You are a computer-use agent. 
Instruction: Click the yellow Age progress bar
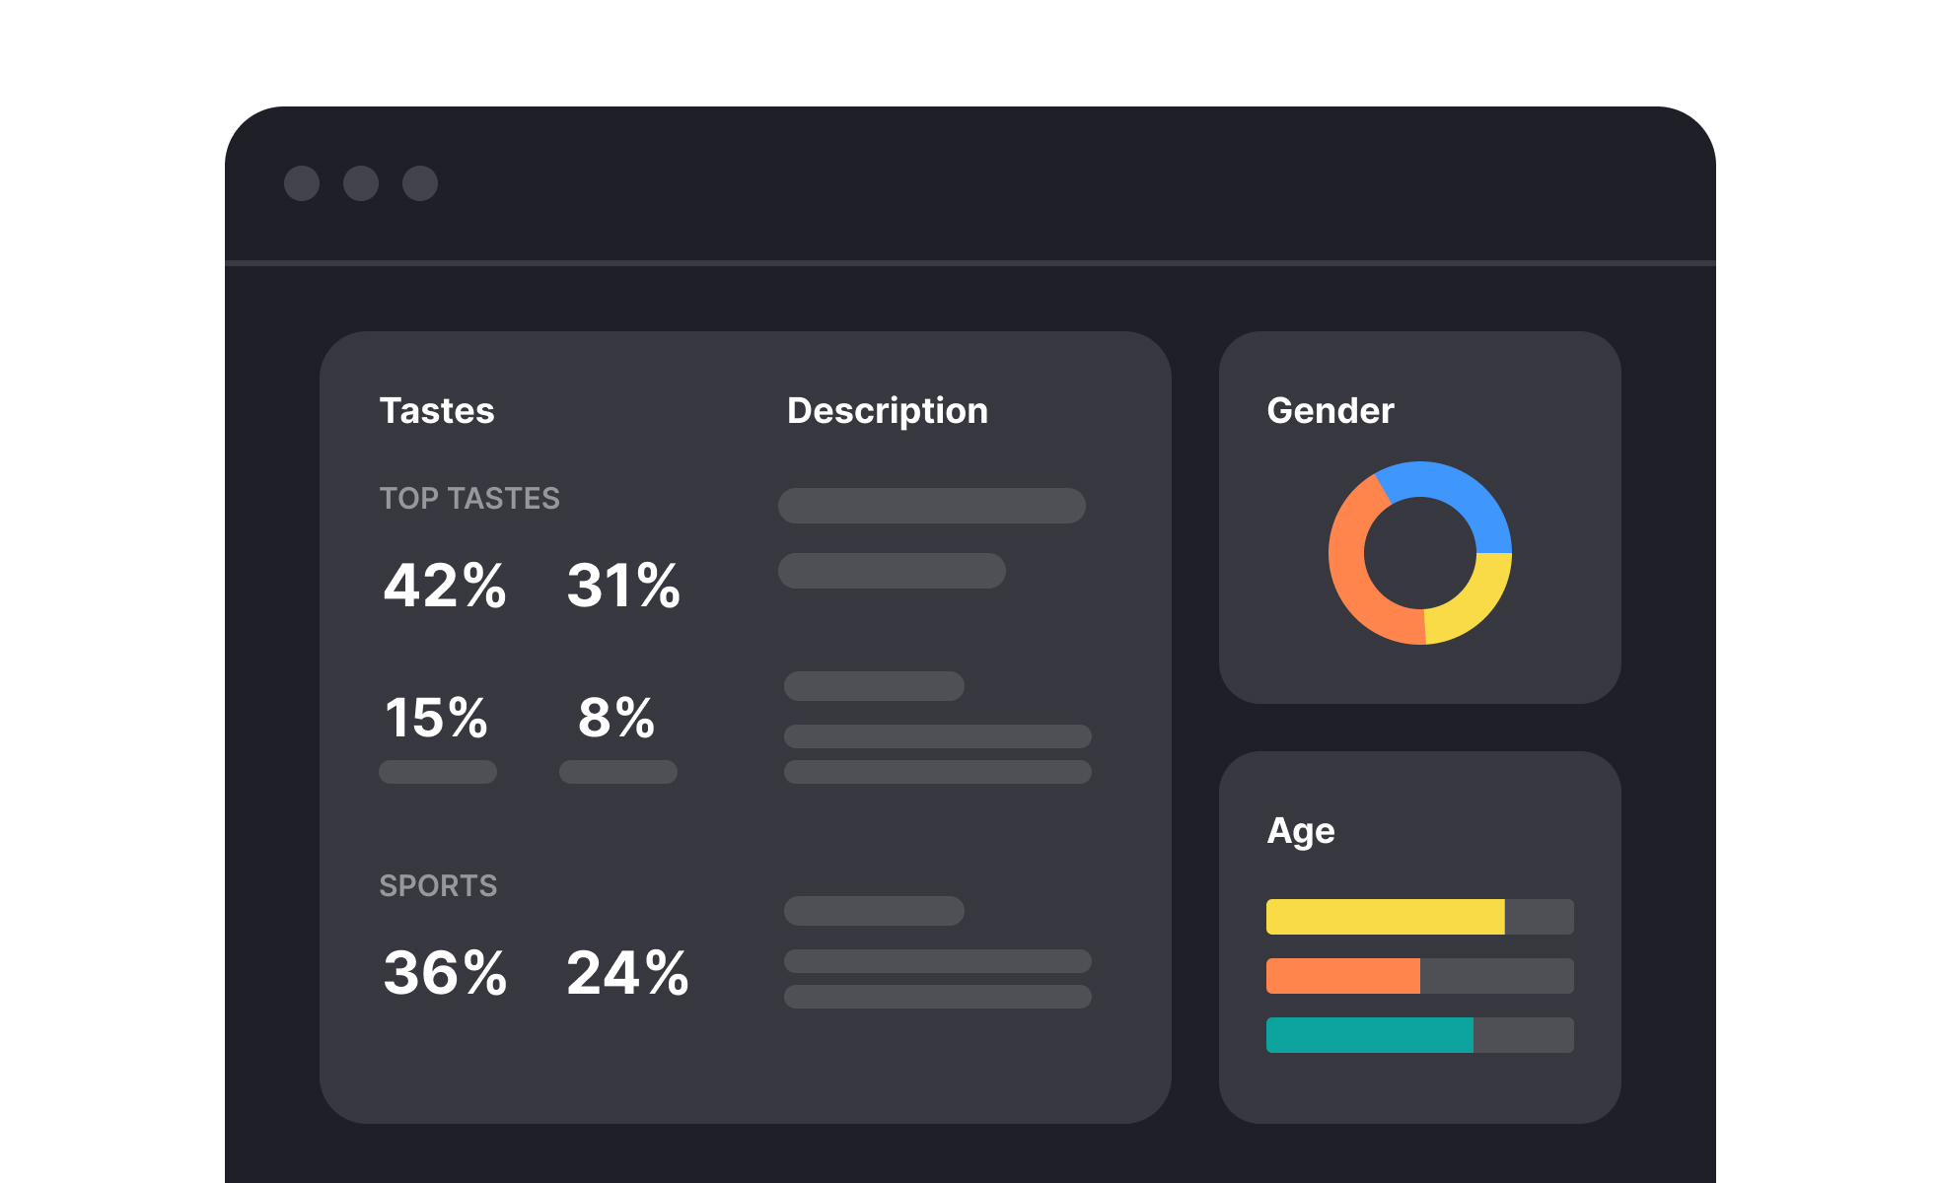point(1381,916)
